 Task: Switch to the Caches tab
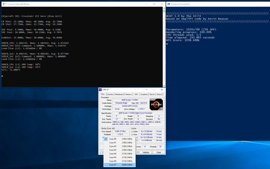click(110, 94)
